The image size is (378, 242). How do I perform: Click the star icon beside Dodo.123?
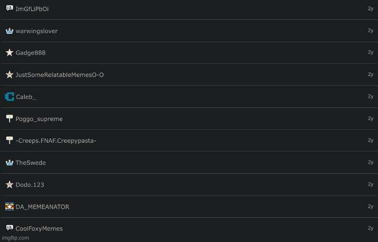click(x=9, y=184)
